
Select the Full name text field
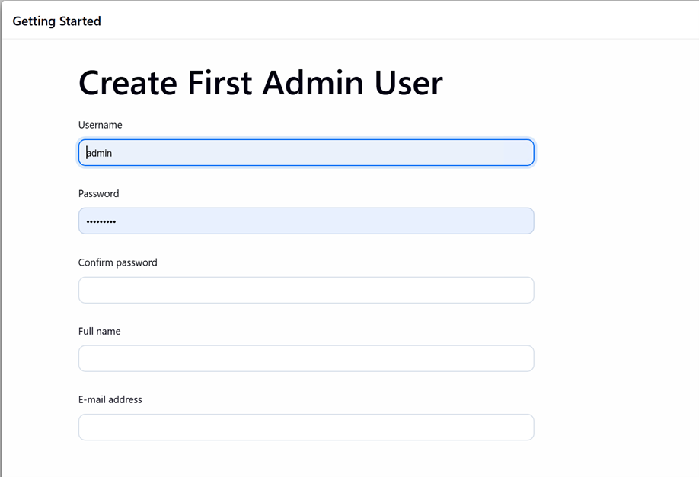tap(305, 358)
